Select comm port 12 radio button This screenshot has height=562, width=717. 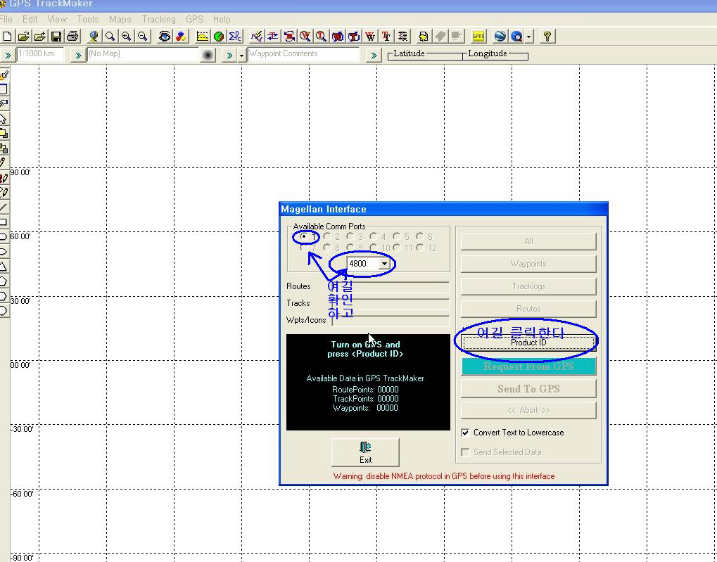[x=420, y=248]
